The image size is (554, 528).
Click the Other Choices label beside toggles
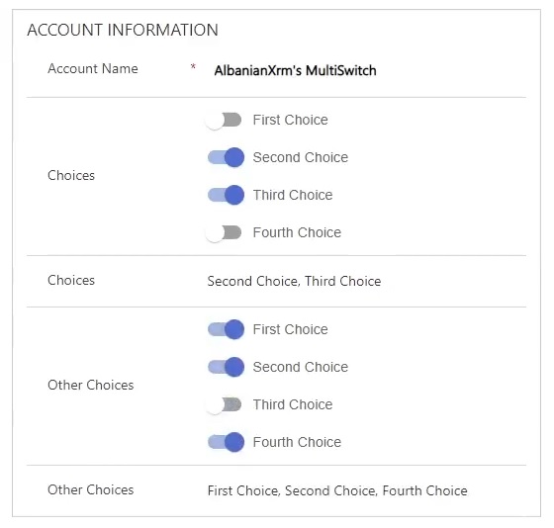pyautogui.click(x=91, y=385)
